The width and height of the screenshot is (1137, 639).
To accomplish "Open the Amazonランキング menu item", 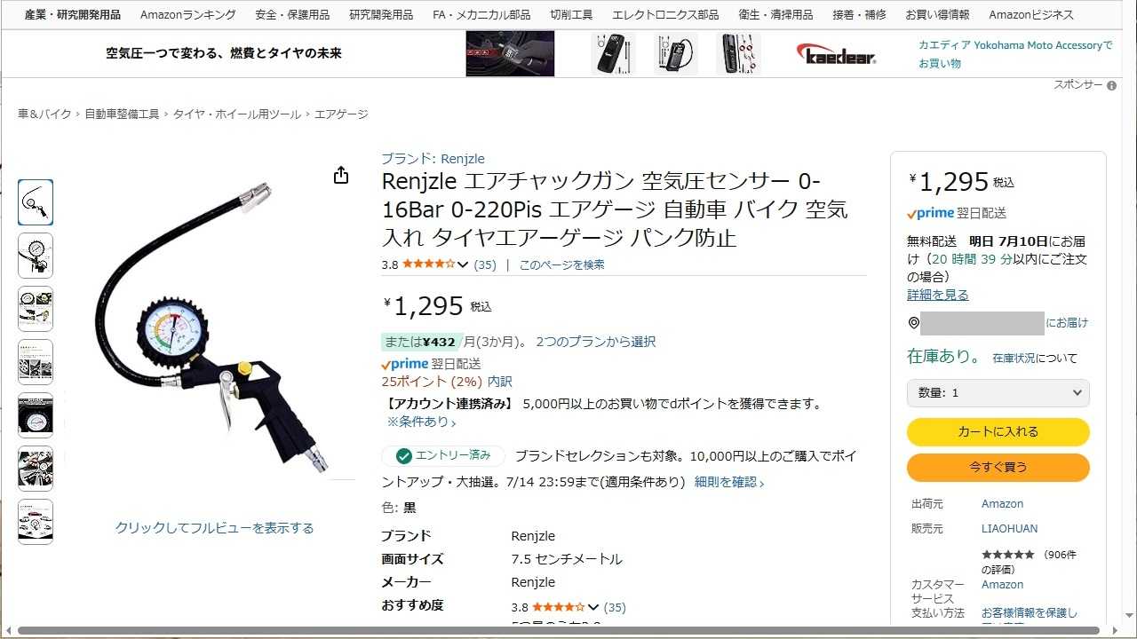I will (188, 14).
